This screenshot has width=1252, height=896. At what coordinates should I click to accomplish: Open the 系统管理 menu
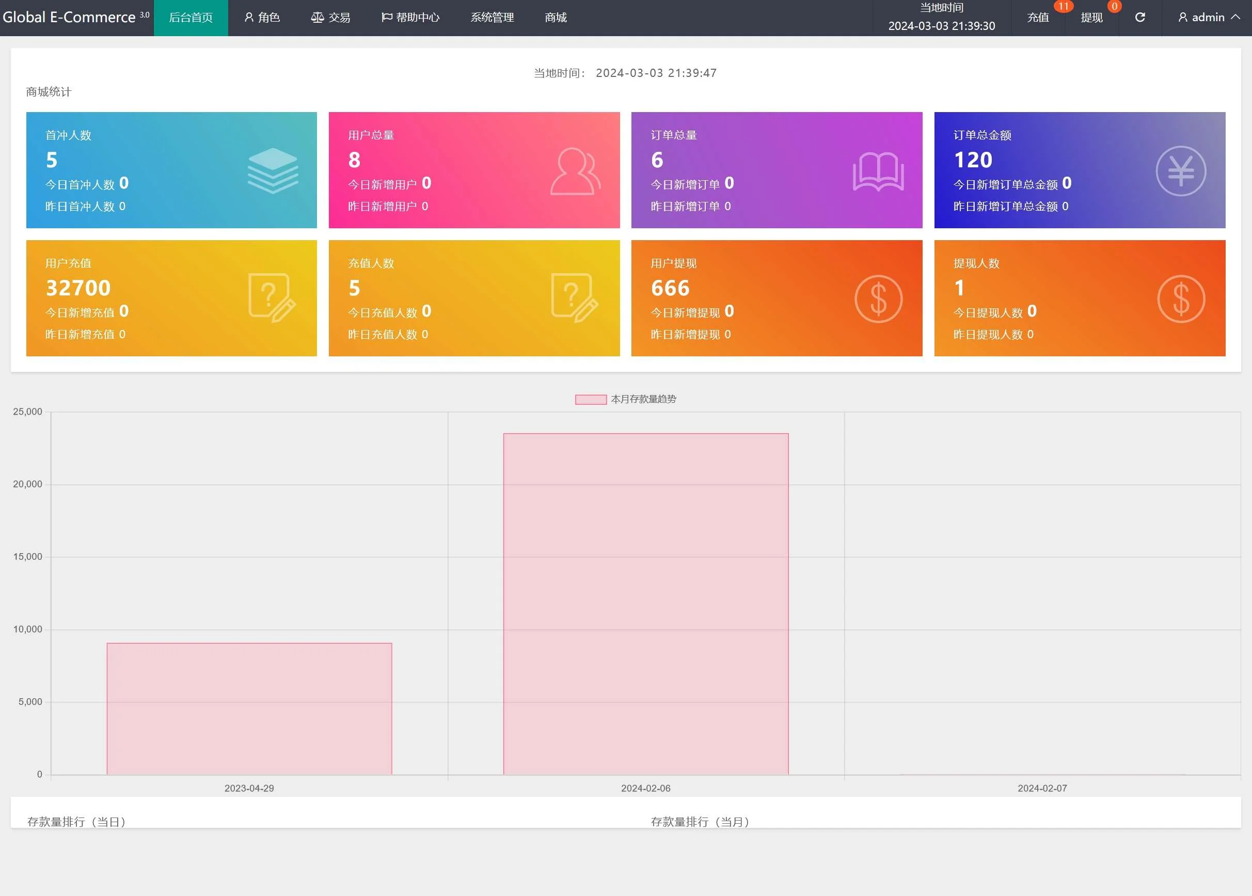click(492, 18)
